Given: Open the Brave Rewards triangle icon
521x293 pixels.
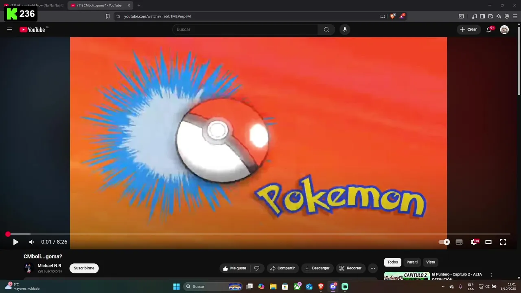Looking at the screenshot, I should point(402,16).
